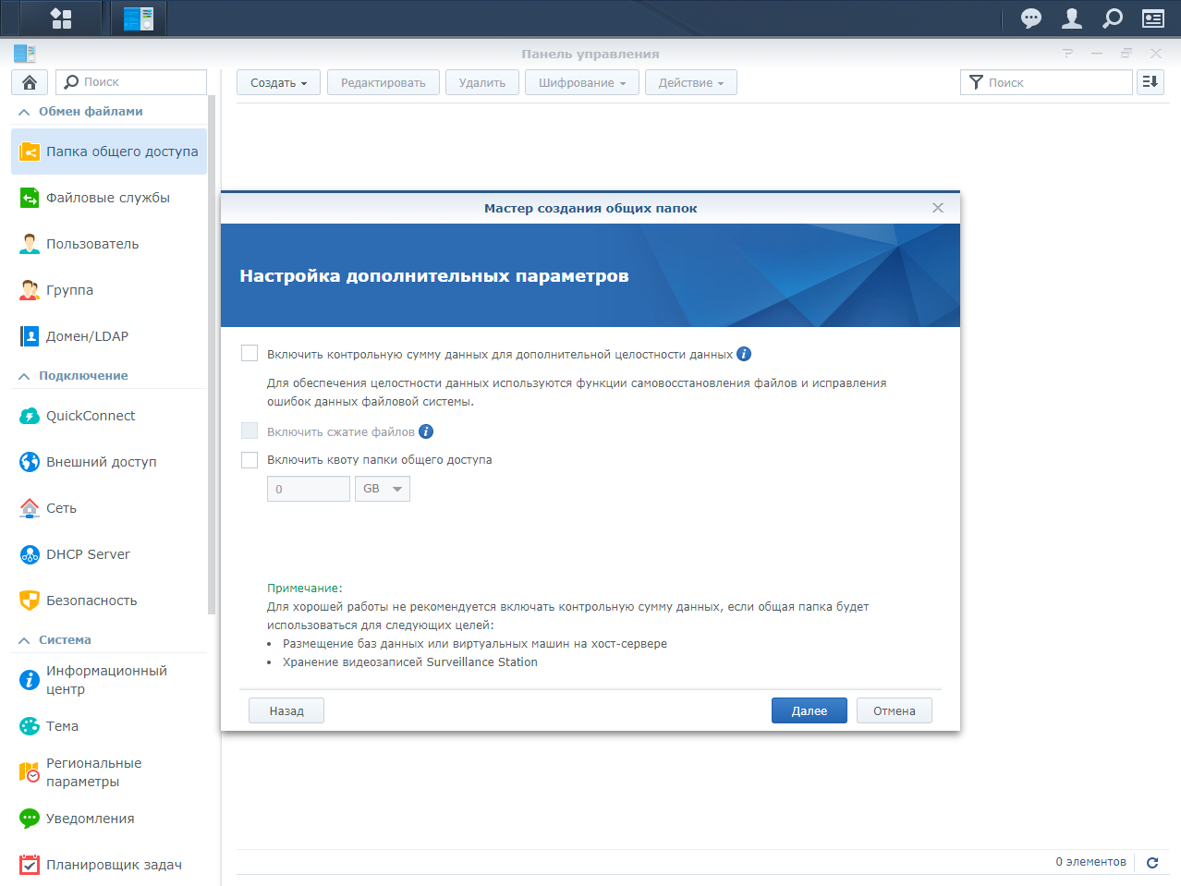Image resolution: width=1181 pixels, height=886 pixels.
Task: Open DHCP Server icon
Action: coord(30,554)
